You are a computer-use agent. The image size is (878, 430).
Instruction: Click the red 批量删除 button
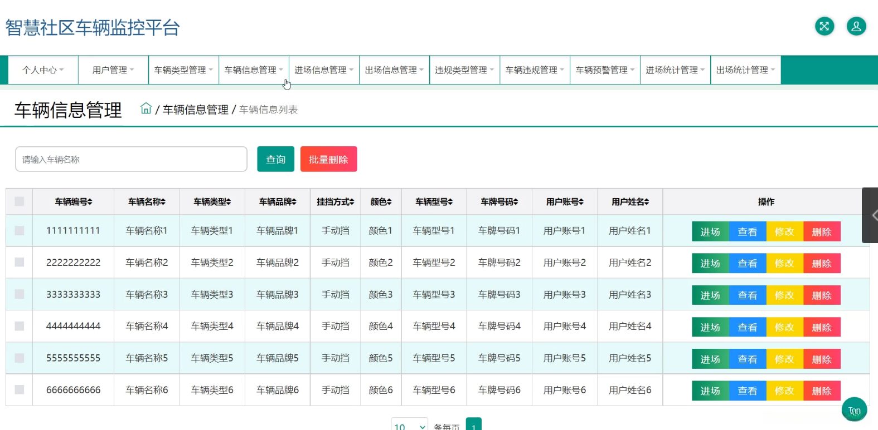tap(328, 160)
